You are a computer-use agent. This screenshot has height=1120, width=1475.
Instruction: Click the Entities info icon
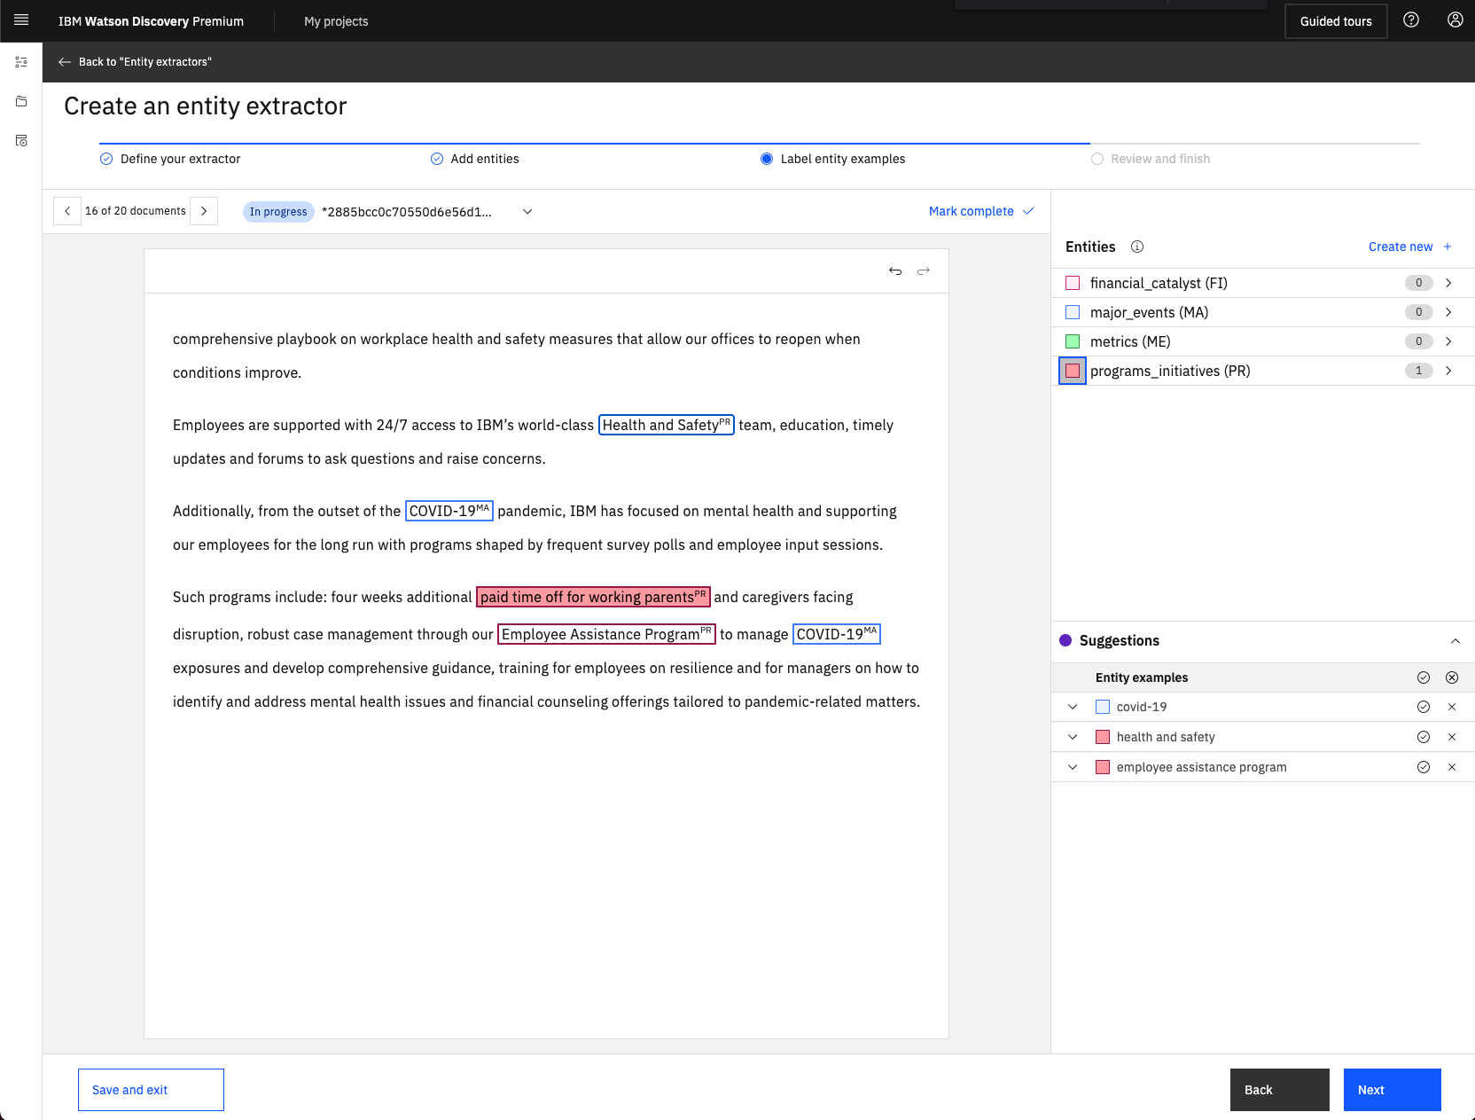pyautogui.click(x=1137, y=247)
